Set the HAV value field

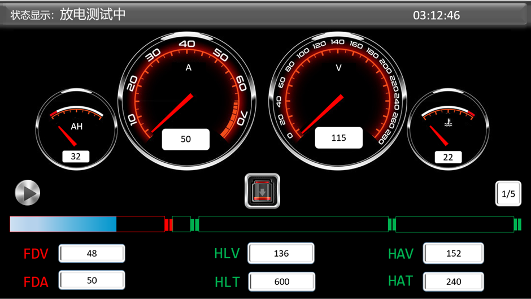coord(453,254)
